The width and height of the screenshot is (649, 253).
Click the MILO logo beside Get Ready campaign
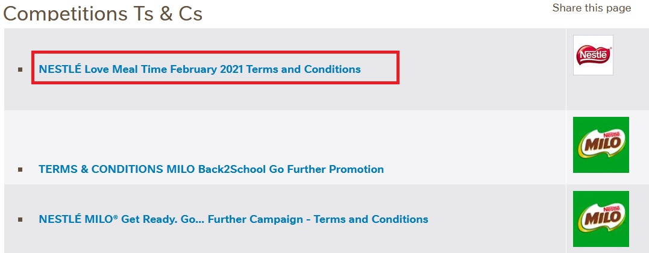tap(601, 219)
